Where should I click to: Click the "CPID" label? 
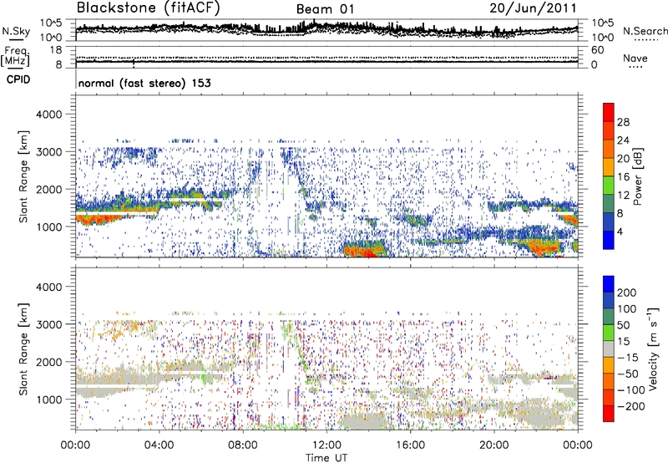pos(18,79)
